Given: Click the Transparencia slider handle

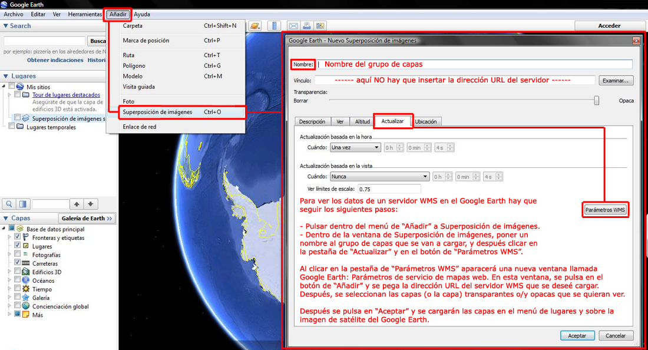Looking at the screenshot, I should tap(596, 100).
